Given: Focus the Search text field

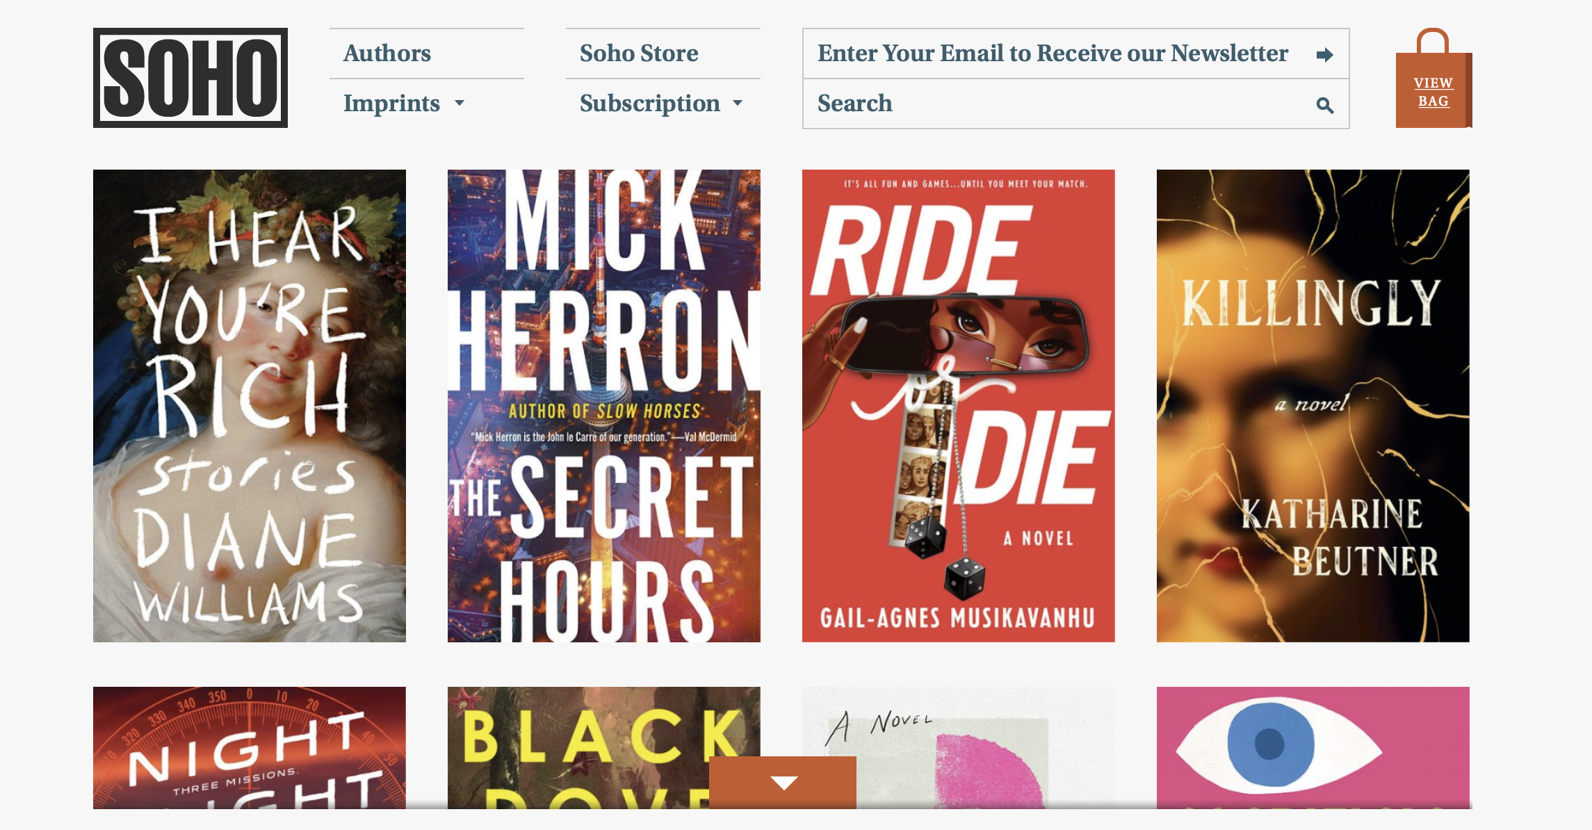Looking at the screenshot, I should pos(1062,104).
